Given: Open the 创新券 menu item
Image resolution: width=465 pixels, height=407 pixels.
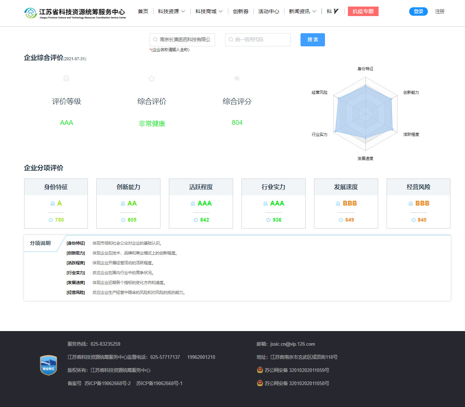Looking at the screenshot, I should pyautogui.click(x=241, y=11).
